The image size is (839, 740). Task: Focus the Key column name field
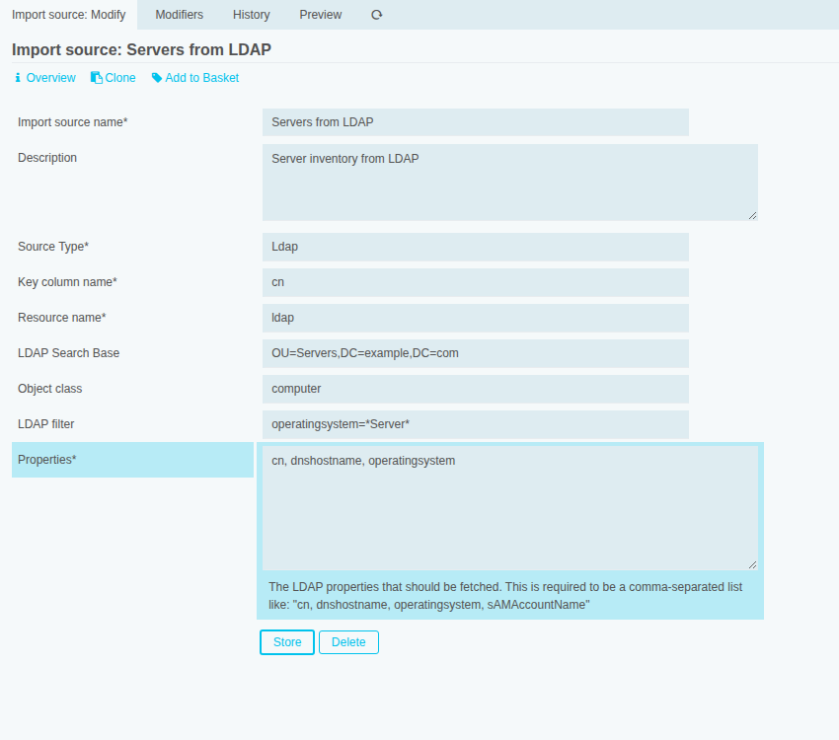tap(475, 282)
